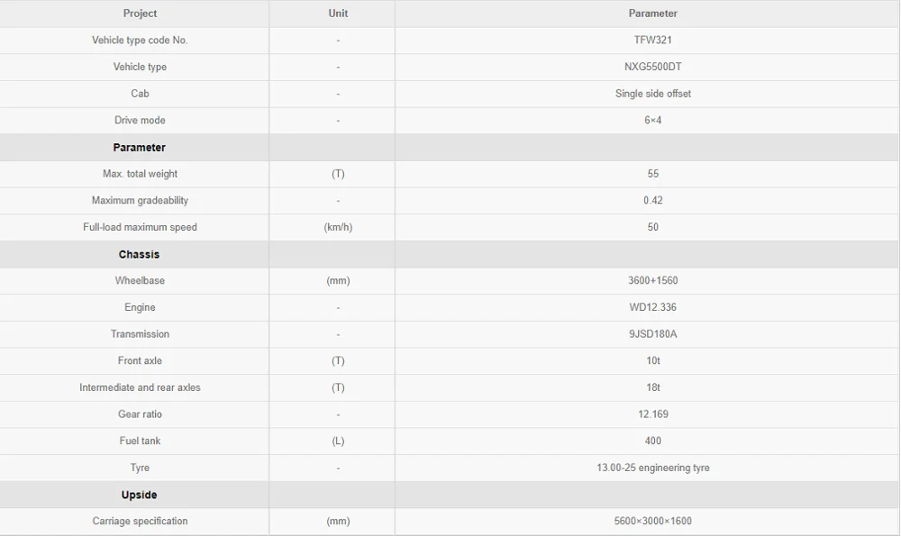Click the carriage specification value 5600×3000×1600
This screenshot has height=536, width=901.
click(x=652, y=522)
